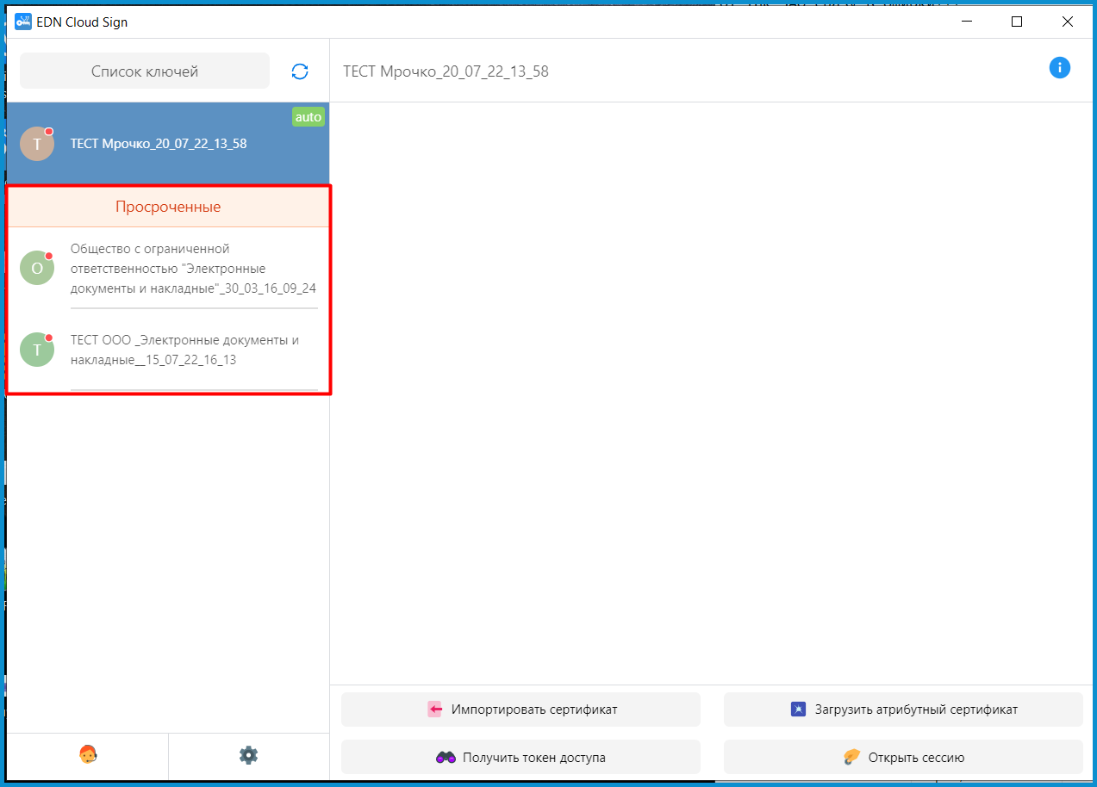Click 'Получить токен доступа' button

coord(520,758)
